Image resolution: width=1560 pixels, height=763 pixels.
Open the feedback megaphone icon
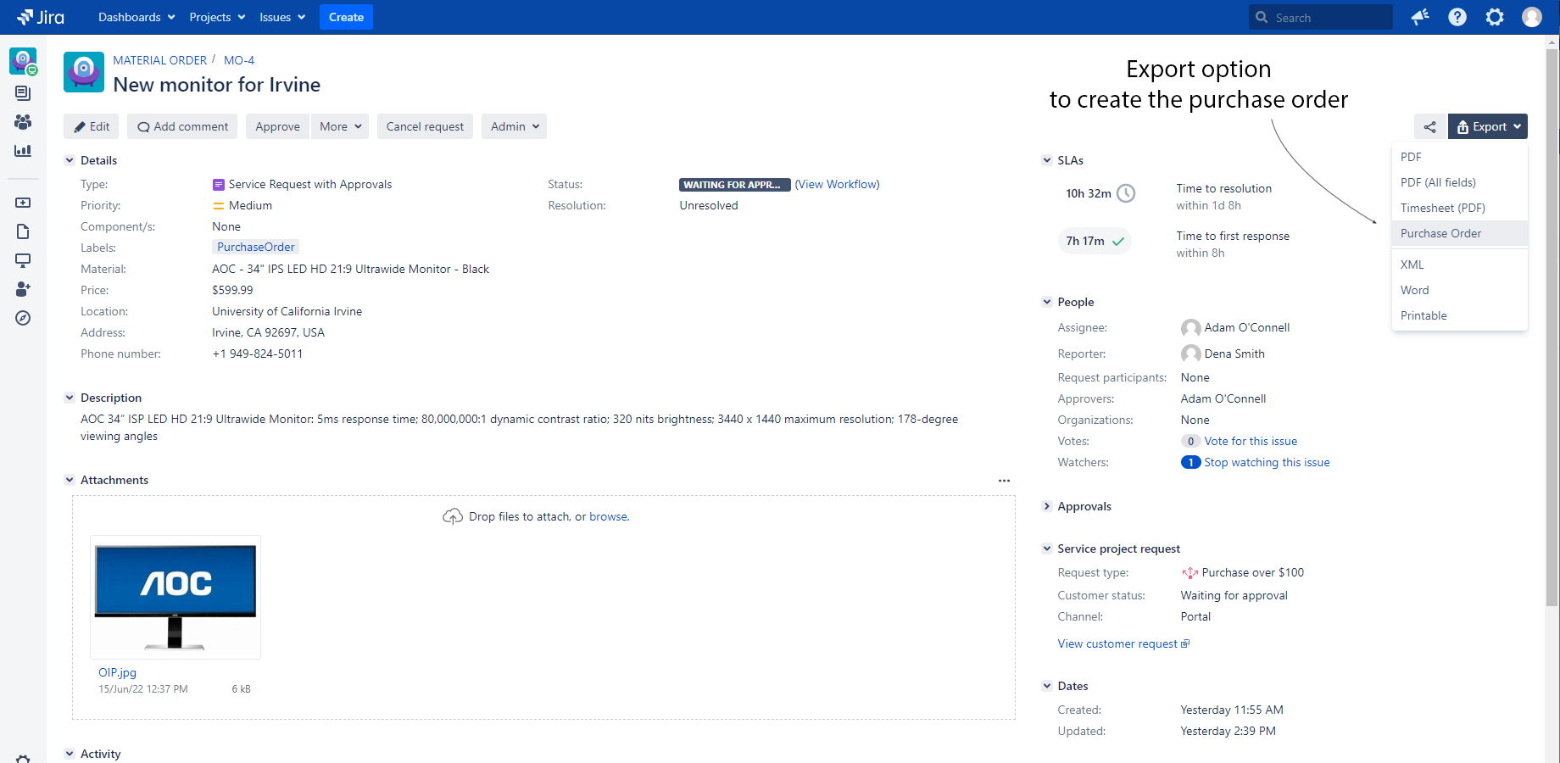(1420, 17)
